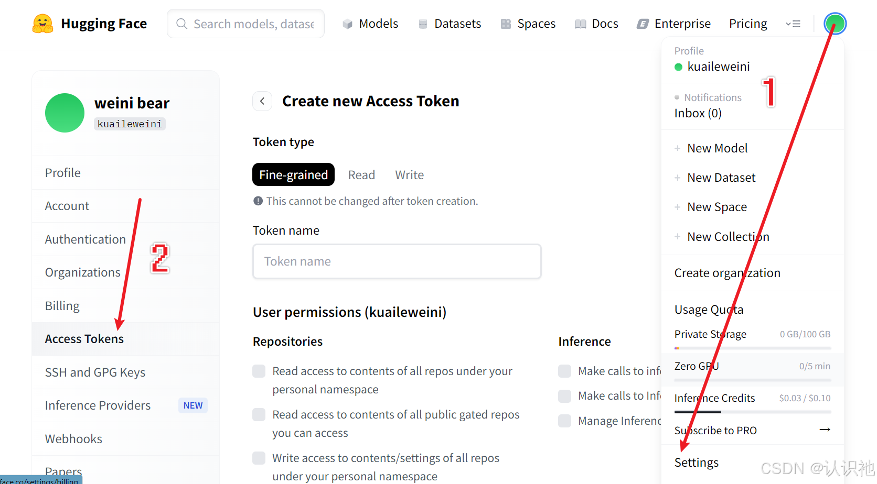Click the Datasets database icon

coord(423,24)
